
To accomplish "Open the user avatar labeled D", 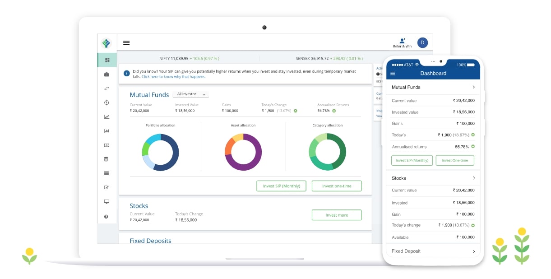I will 422,43.
